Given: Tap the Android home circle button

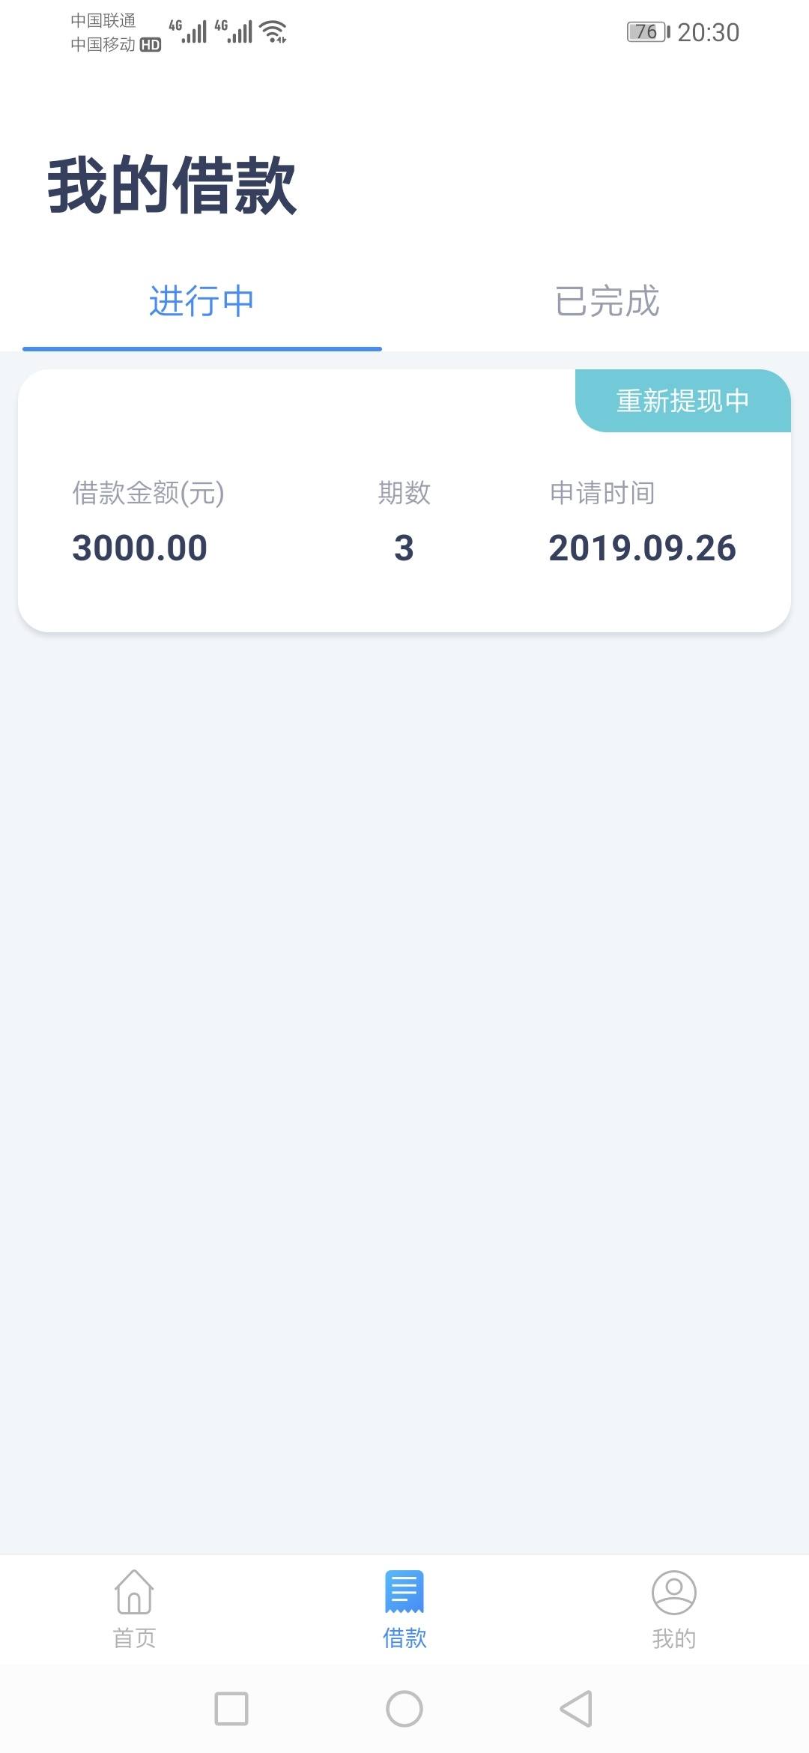Looking at the screenshot, I should coord(404,1709).
